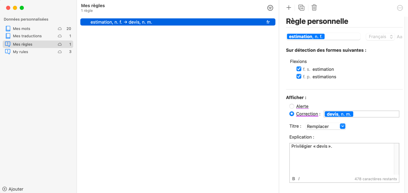Duplicate the rule with the copy icon
408x193 pixels.
point(301,7)
